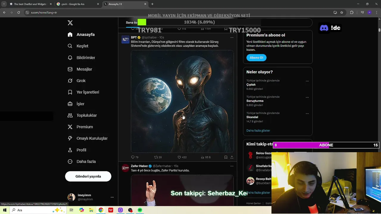Screen dimensions: 381x214
Task: Open the tab search dropdown arrow
Action: click(4, 4)
